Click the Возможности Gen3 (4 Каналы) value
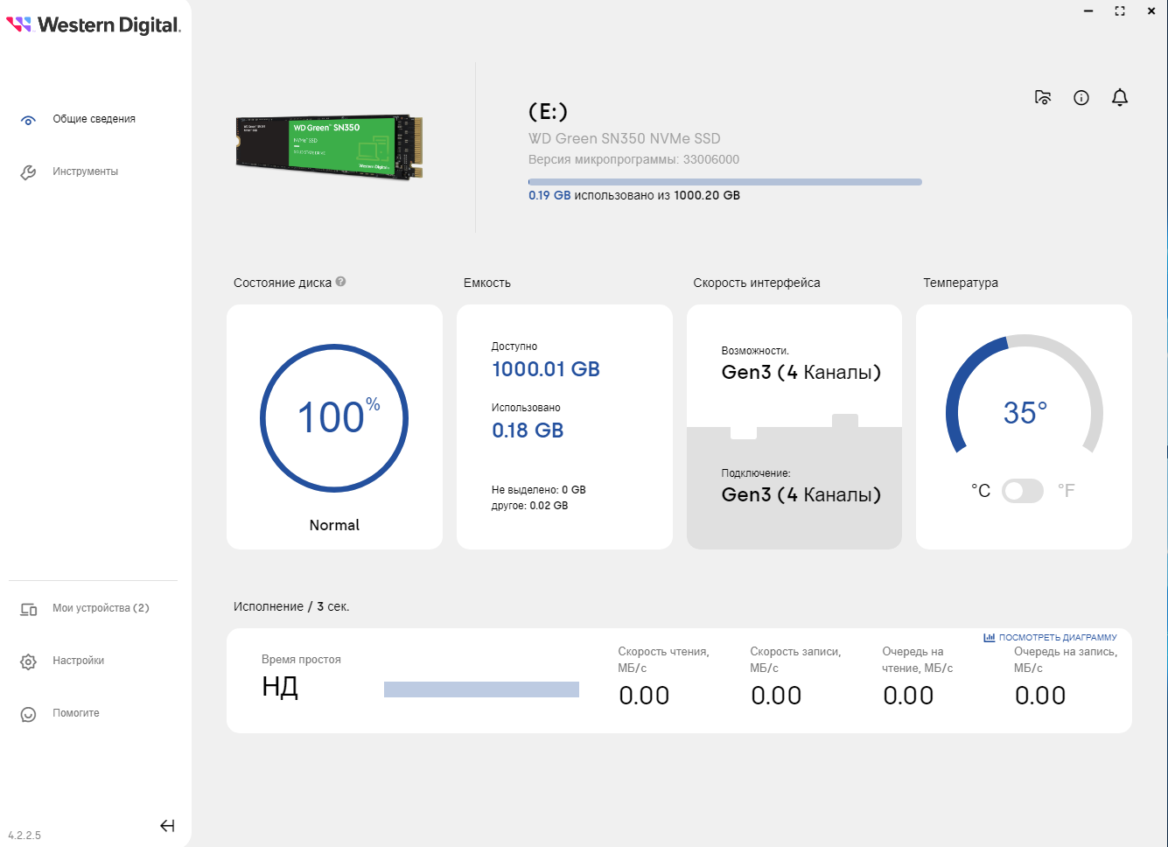Screen dimensions: 1168x847 coord(801,372)
